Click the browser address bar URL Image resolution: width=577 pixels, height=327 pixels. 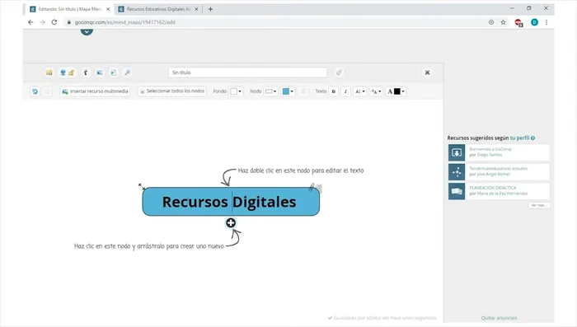(125, 22)
